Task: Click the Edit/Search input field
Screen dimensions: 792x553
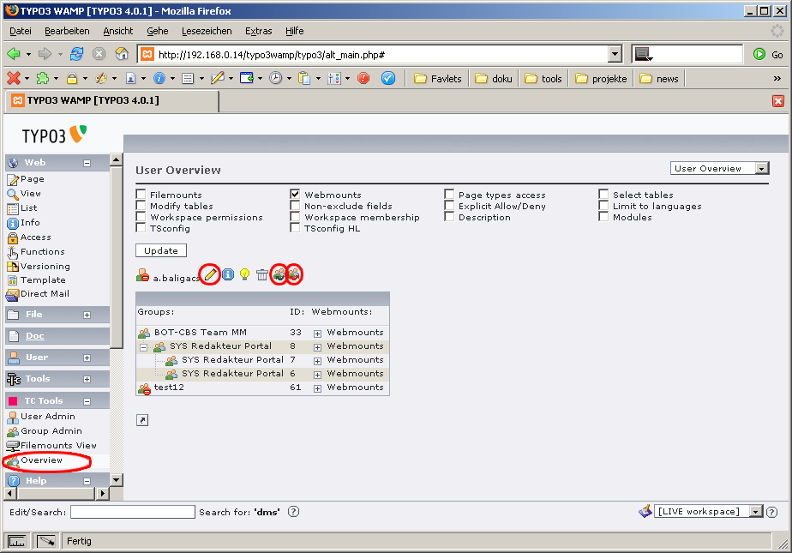Action: coord(132,512)
